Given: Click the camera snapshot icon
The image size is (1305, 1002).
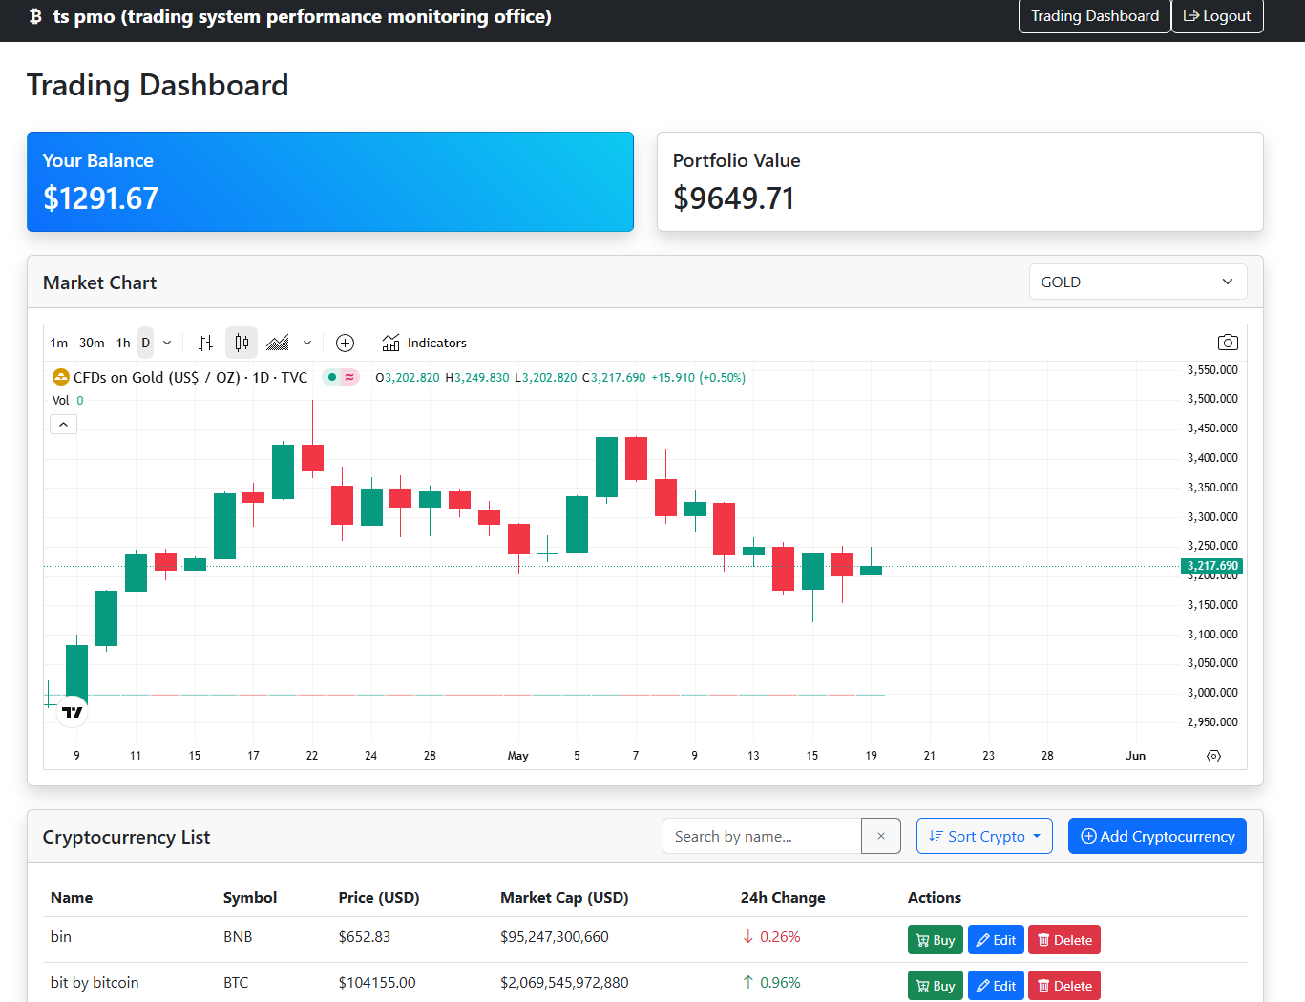Looking at the screenshot, I should pos(1228,342).
